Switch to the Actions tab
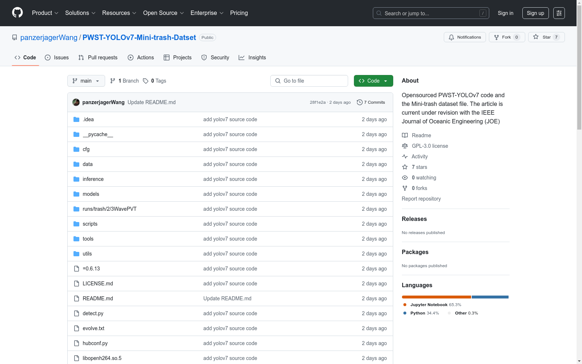Viewport: 582px width, 364px height. (141, 58)
